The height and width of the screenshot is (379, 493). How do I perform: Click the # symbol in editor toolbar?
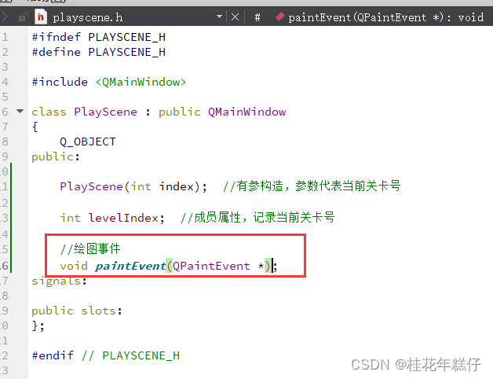point(257,17)
